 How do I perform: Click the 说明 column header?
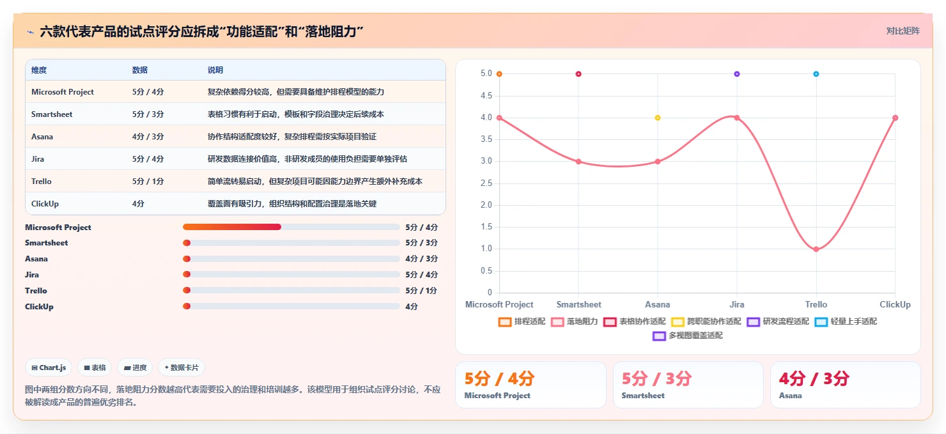tap(215, 70)
